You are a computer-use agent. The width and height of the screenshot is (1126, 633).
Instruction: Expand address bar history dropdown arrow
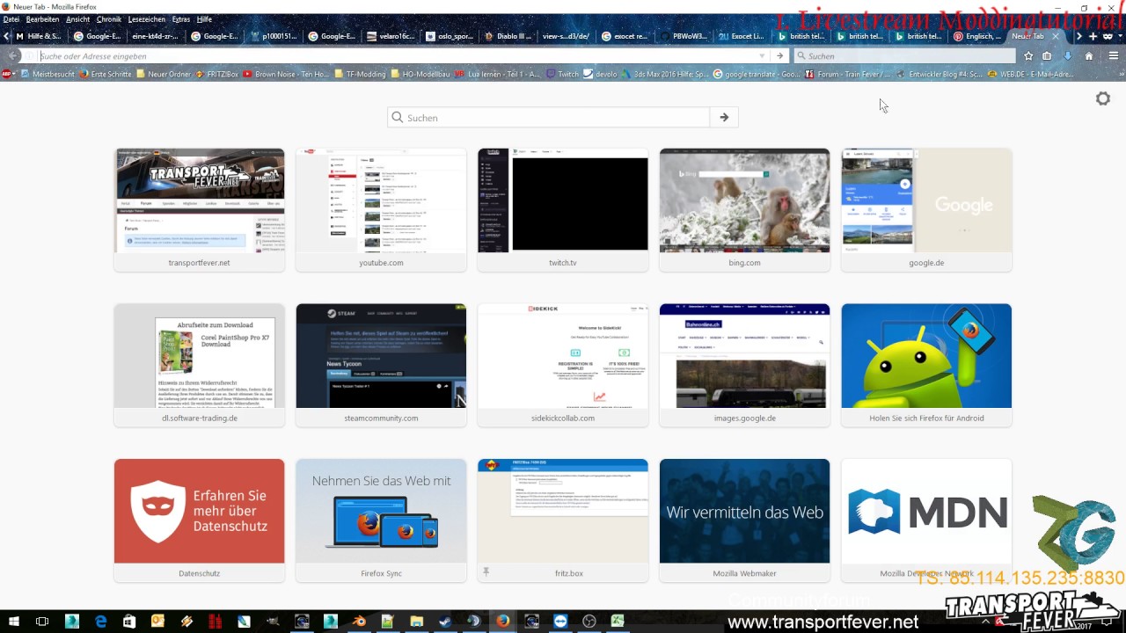[x=762, y=55]
